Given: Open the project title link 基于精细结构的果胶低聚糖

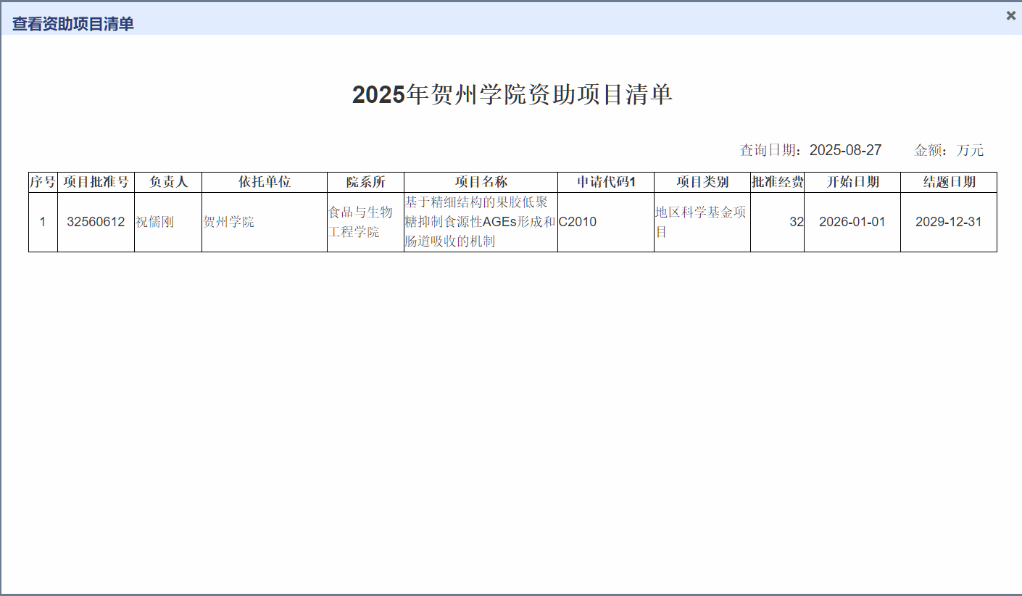Looking at the screenshot, I should pyautogui.click(x=480, y=222).
